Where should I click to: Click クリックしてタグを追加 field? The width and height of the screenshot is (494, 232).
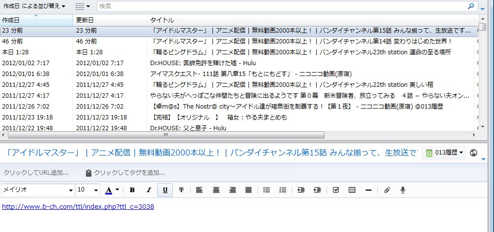(129, 173)
